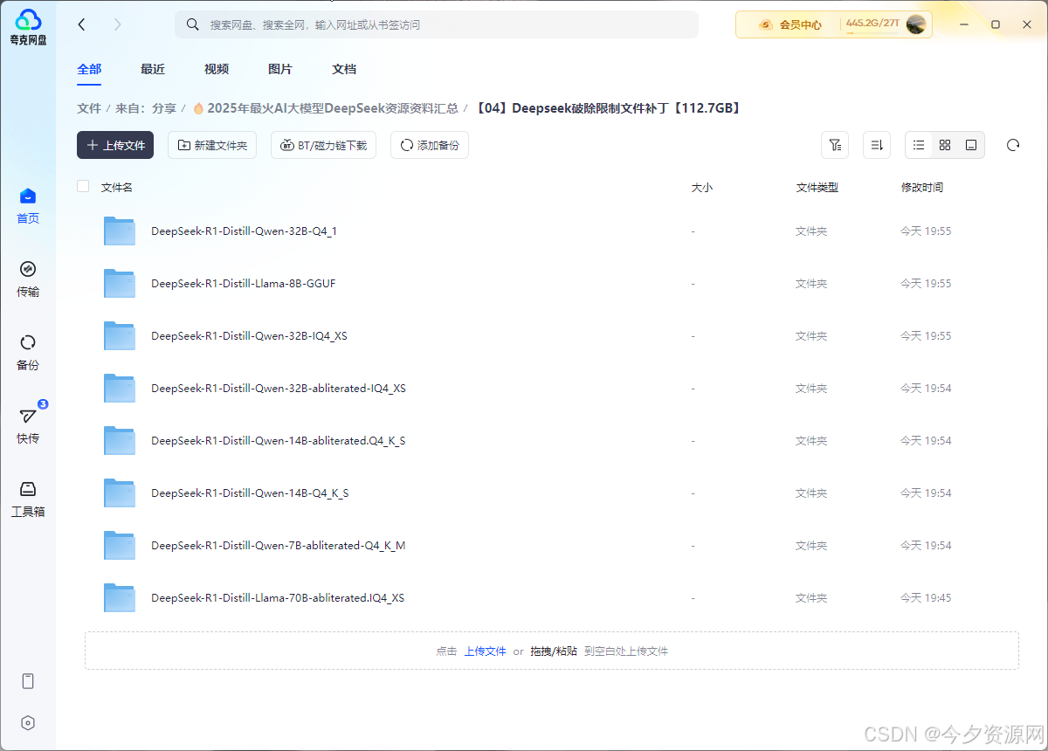Open 快传 quick transfer in the sidebar

pyautogui.click(x=28, y=426)
